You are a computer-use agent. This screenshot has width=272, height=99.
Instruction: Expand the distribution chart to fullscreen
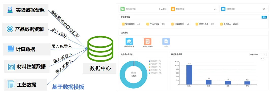(x=264, y=59)
